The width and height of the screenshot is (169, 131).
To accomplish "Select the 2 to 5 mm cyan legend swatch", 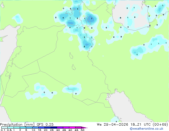I will pyautogui.click(x=23, y=128).
